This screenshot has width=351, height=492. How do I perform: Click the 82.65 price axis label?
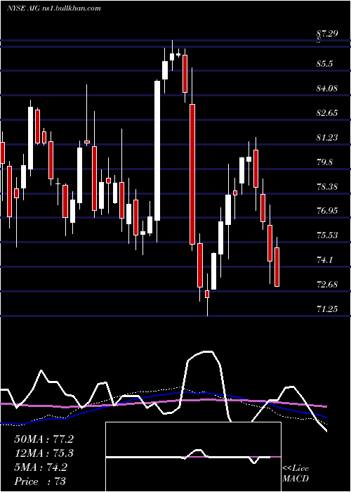click(x=327, y=113)
